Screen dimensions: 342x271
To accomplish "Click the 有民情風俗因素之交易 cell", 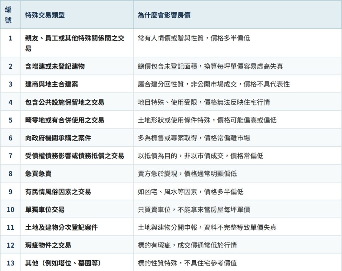I will coord(77,192).
